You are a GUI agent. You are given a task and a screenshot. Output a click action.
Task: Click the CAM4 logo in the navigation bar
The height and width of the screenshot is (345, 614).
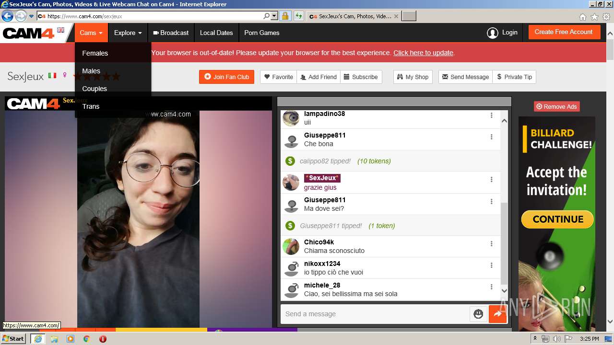click(x=29, y=34)
